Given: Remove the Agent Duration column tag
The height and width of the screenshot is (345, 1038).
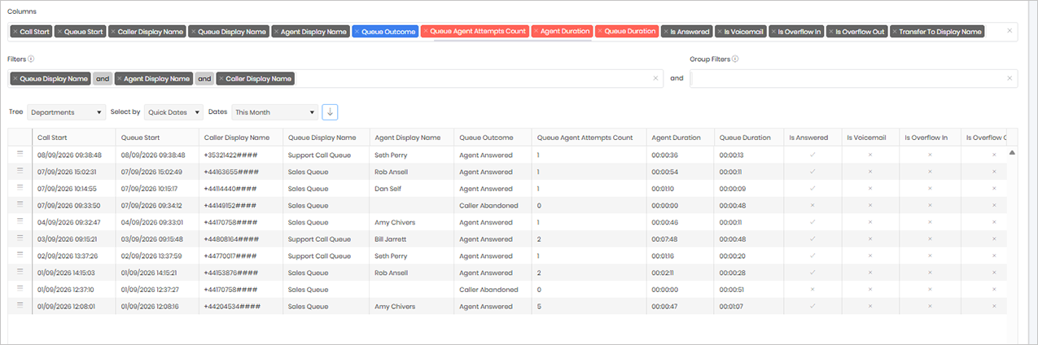Looking at the screenshot, I should tap(536, 32).
